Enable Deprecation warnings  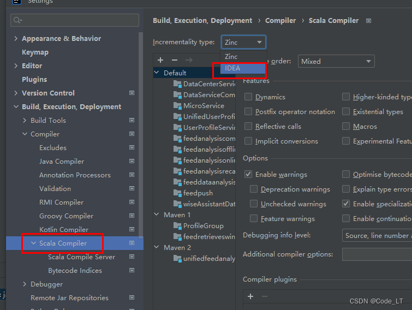click(x=254, y=189)
